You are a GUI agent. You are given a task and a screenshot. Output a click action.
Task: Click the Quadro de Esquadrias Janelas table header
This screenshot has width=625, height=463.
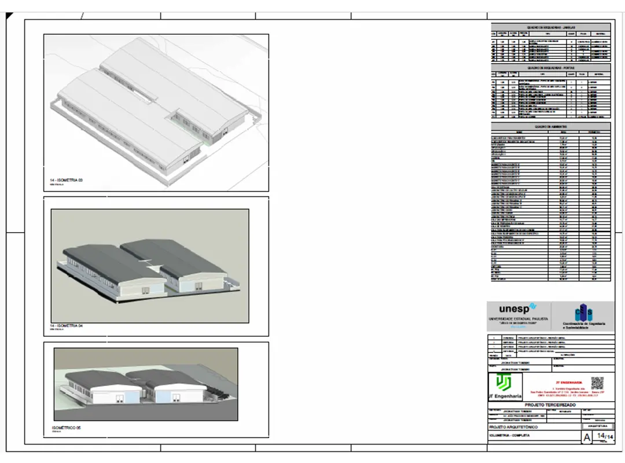click(550, 27)
